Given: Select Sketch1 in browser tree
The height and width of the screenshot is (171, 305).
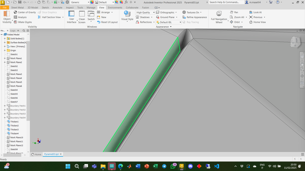Looking at the screenshot, I should [x=14, y=54].
